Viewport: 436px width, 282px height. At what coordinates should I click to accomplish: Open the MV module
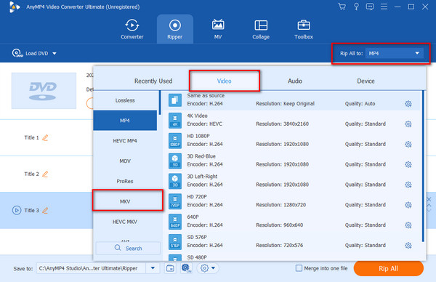(218, 29)
